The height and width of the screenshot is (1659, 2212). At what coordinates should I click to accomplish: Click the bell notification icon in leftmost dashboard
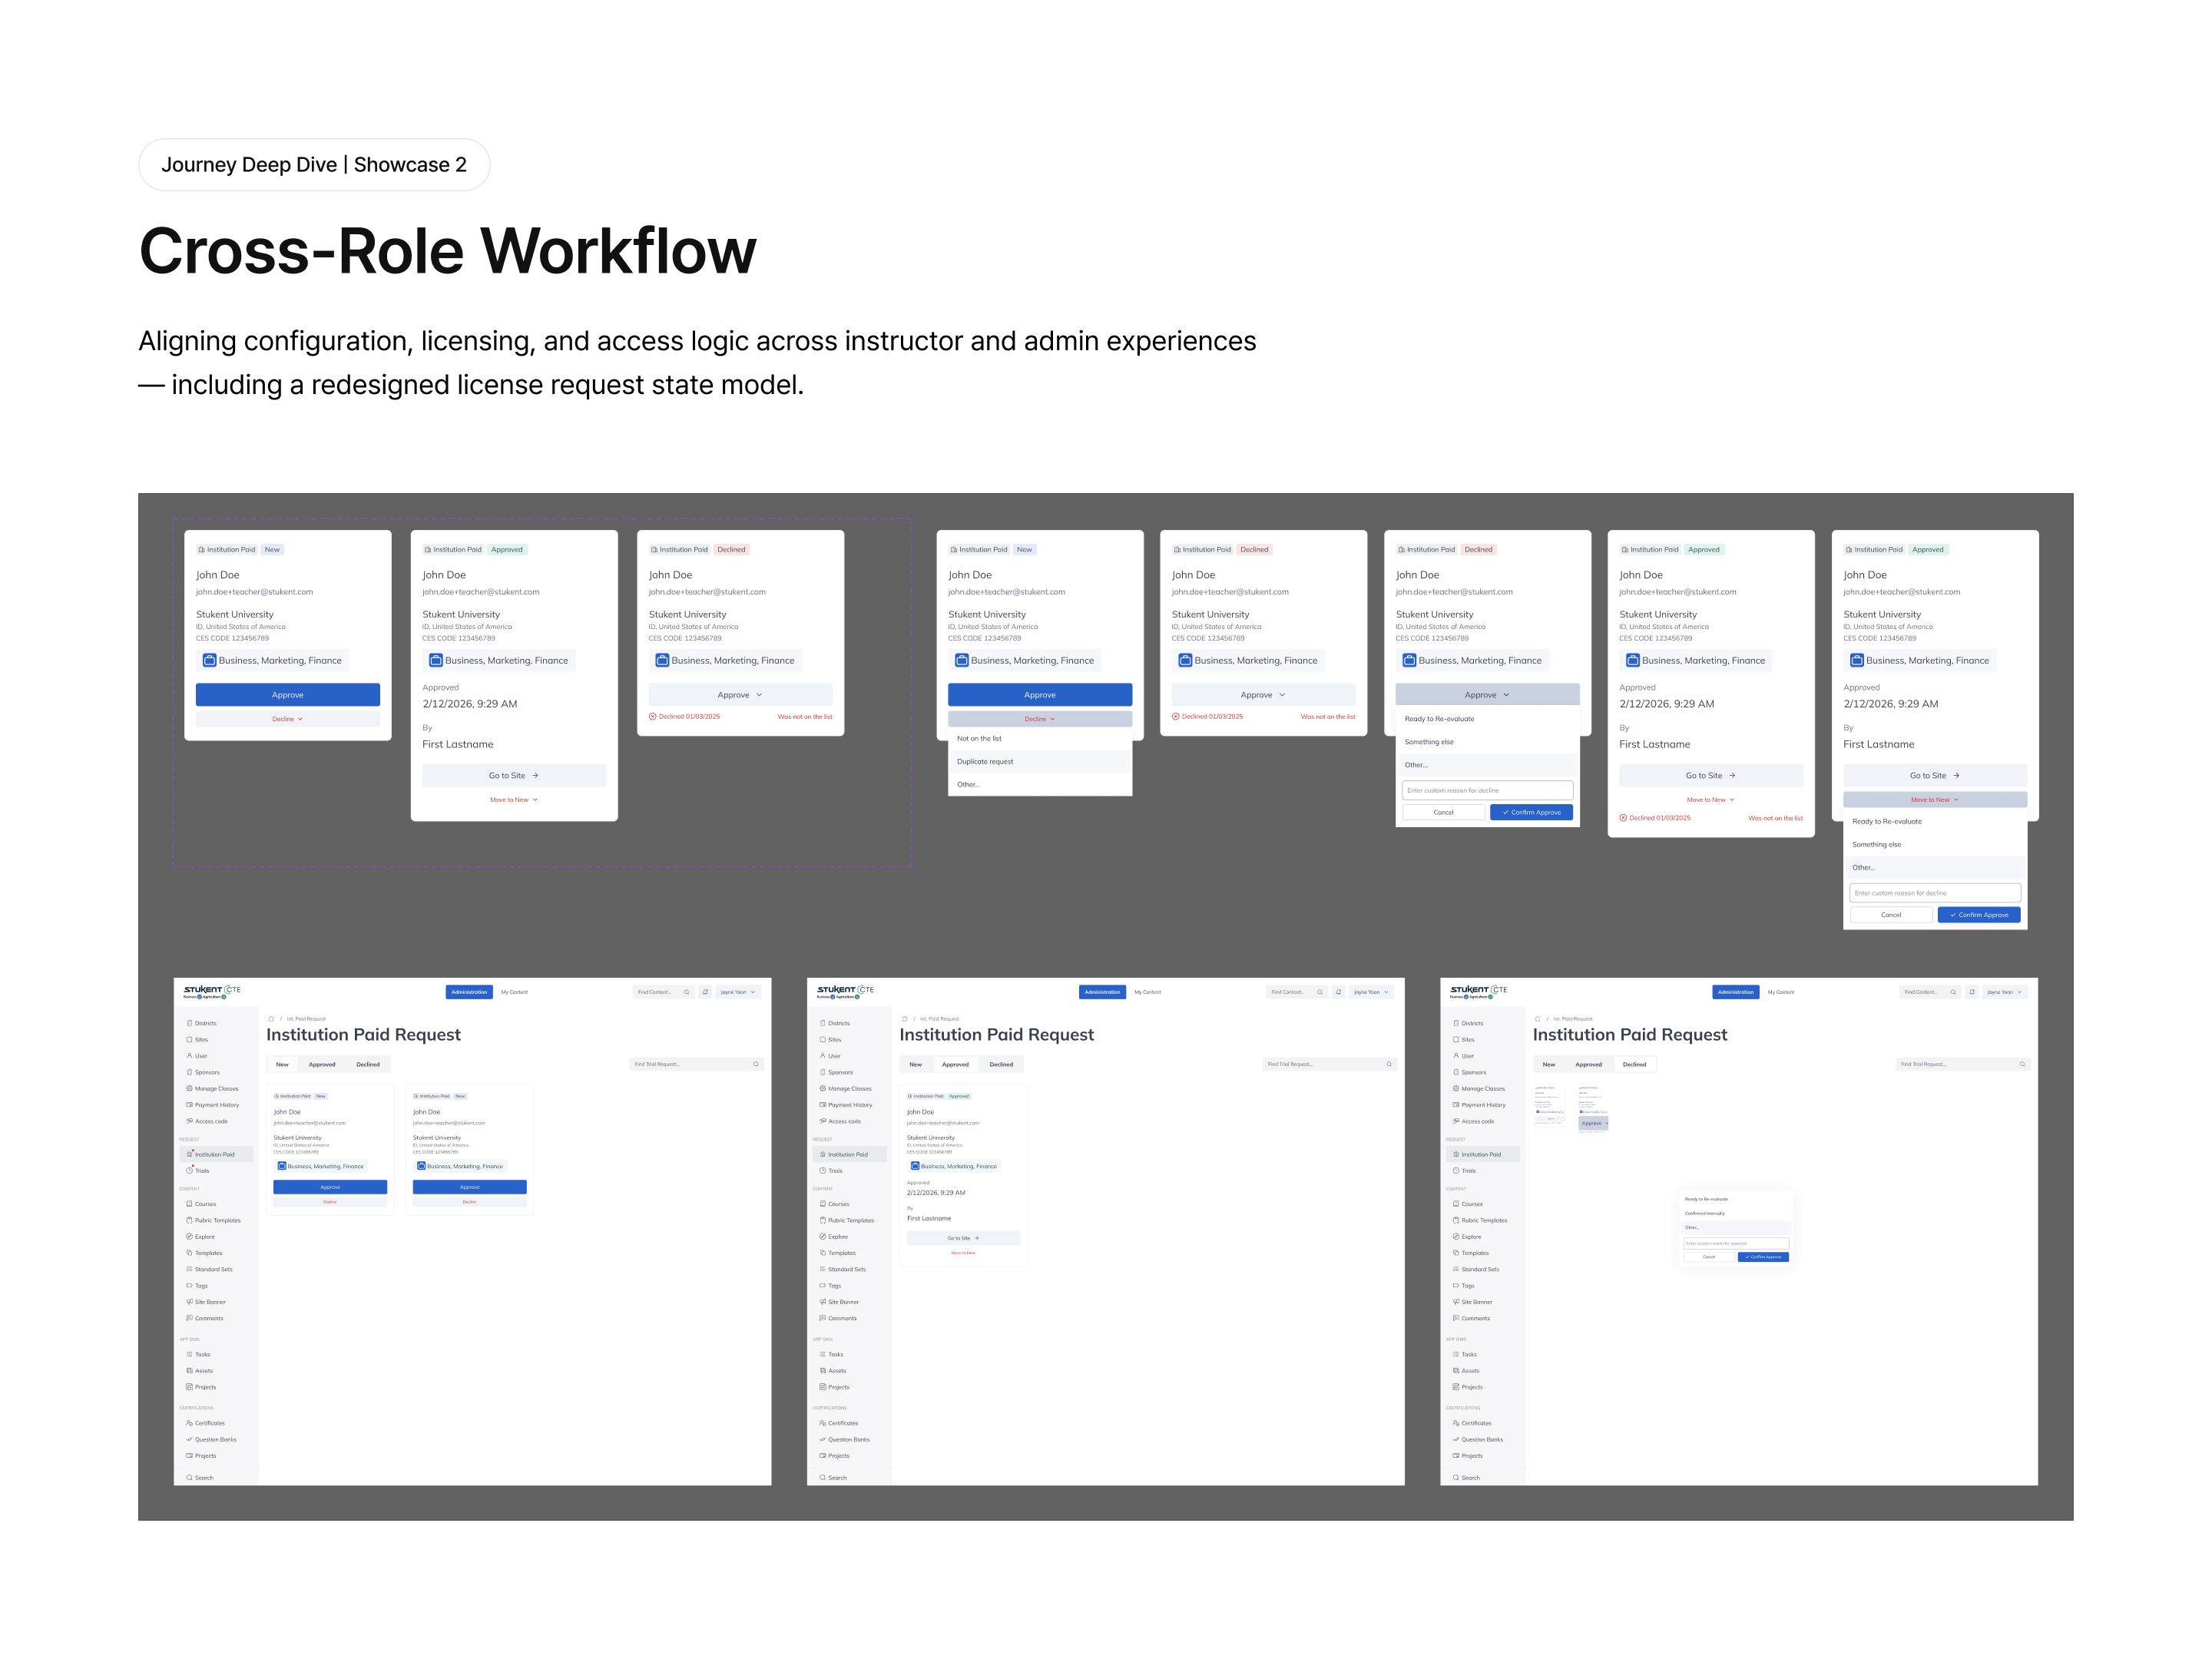pyautogui.click(x=705, y=992)
